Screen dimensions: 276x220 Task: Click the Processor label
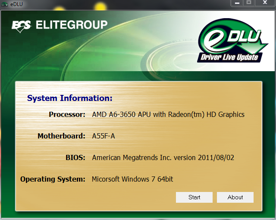point(67,115)
